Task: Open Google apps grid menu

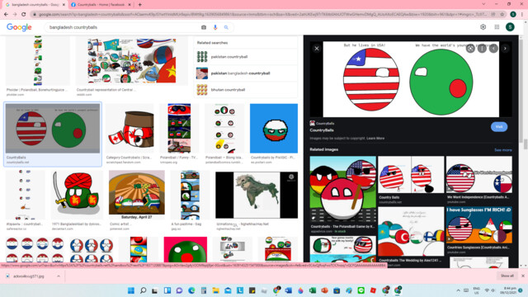Action: pyautogui.click(x=497, y=27)
